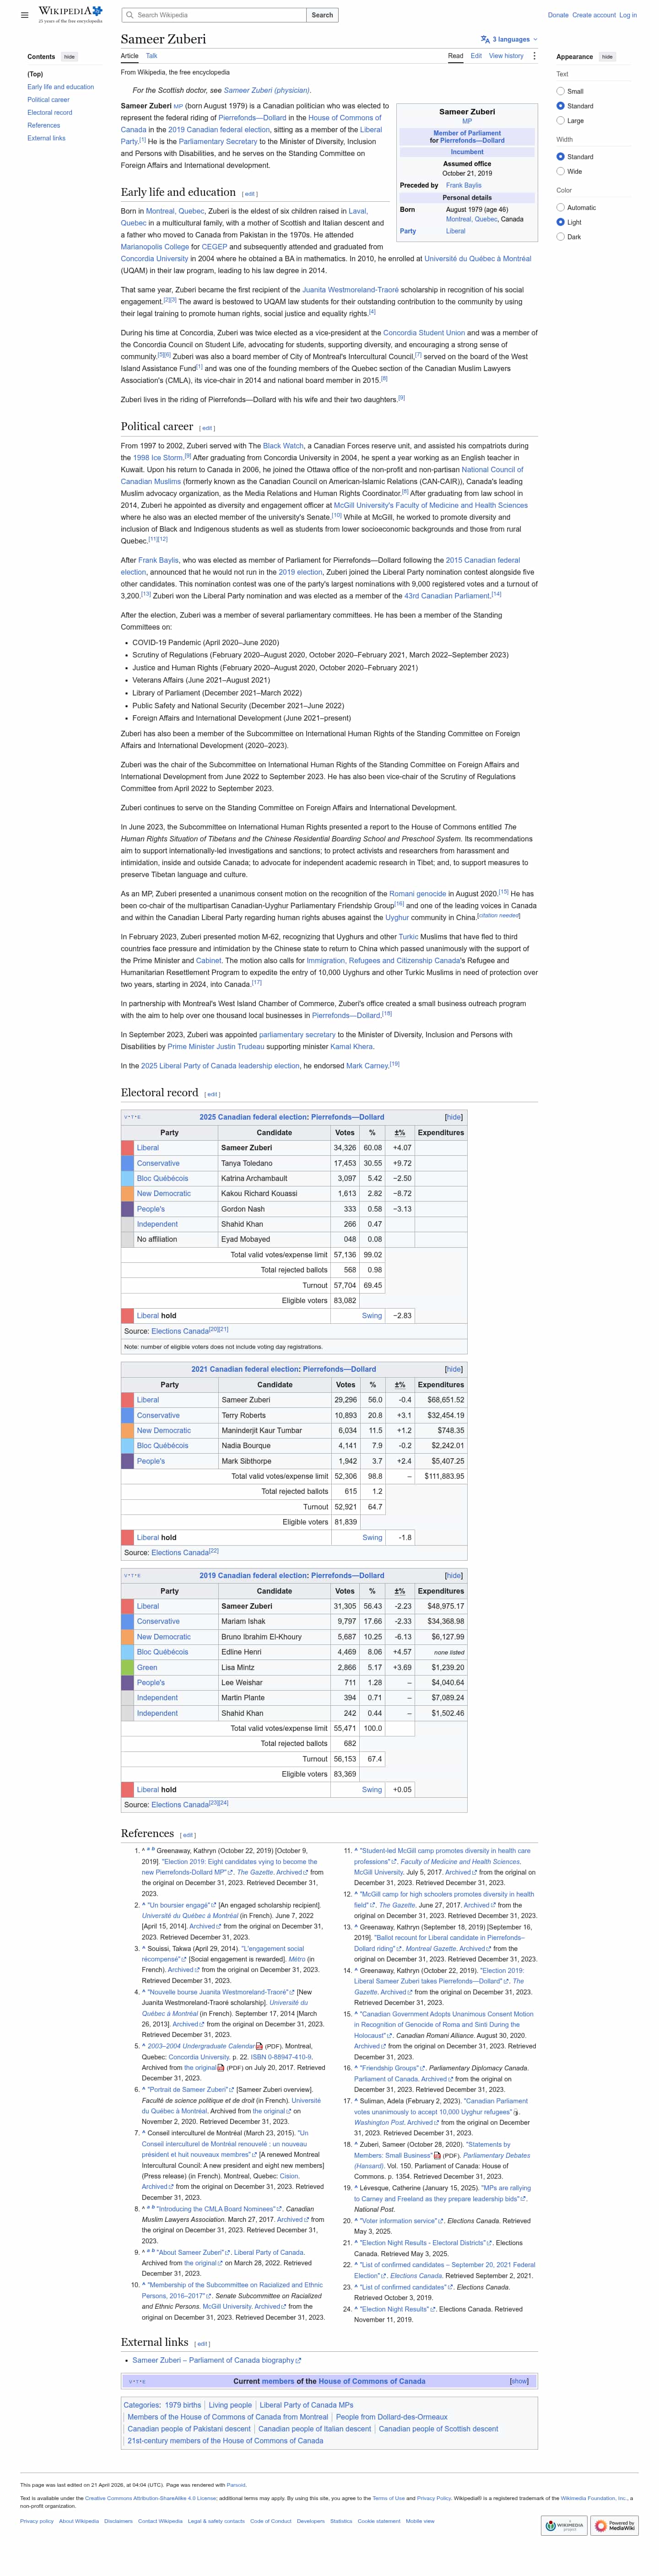Click the Wikipedia logo

[x=70, y=14]
